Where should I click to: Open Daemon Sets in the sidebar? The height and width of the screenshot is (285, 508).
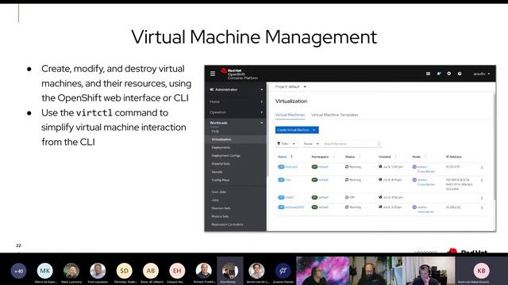pos(221,208)
